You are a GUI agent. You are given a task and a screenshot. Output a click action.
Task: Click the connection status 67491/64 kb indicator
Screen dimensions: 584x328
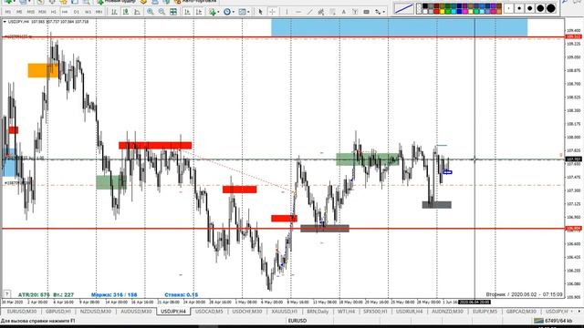pyautogui.click(x=554, y=321)
